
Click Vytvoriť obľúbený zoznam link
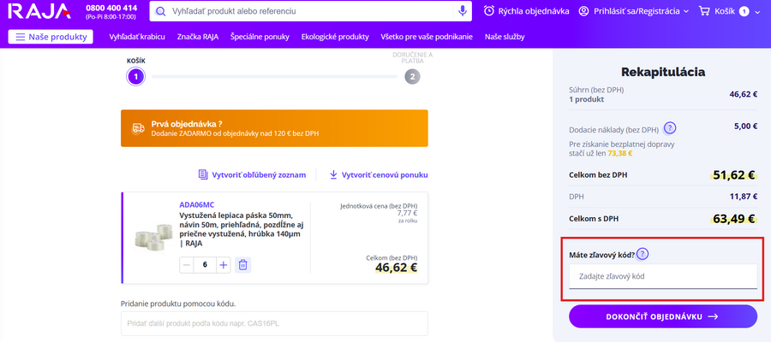tap(252, 174)
